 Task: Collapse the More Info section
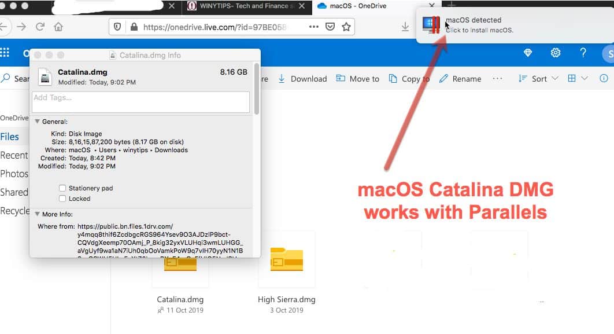37,214
